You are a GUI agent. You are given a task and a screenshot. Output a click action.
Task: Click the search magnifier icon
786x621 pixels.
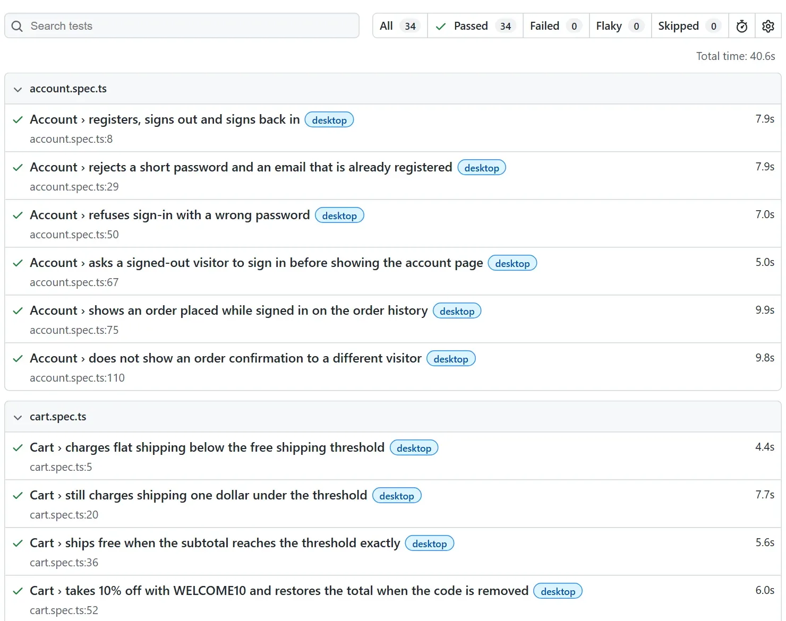17,26
